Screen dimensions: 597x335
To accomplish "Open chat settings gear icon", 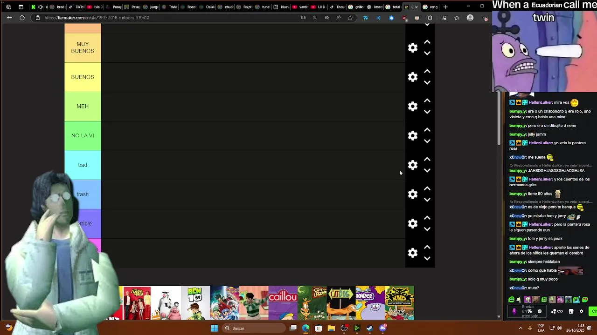I will pyautogui.click(x=581, y=311).
